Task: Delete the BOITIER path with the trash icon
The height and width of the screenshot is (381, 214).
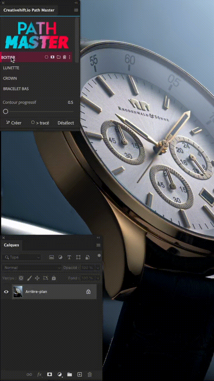Action: [x=64, y=57]
